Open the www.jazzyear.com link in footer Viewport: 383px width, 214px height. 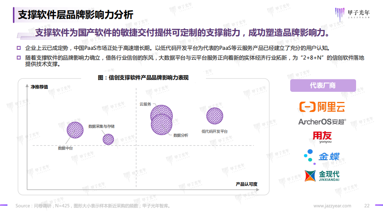pos(332,206)
